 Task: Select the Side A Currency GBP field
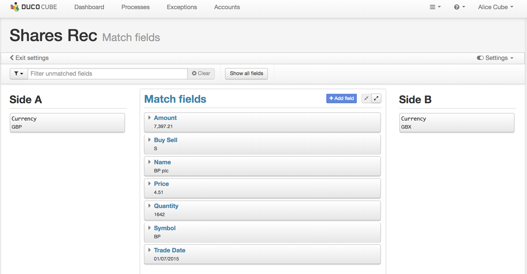pos(67,123)
